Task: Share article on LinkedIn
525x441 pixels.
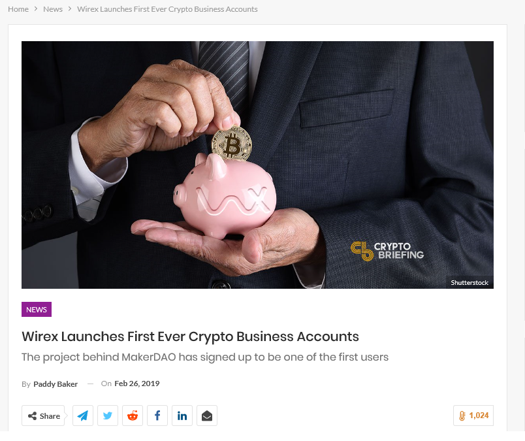Action: (x=182, y=416)
